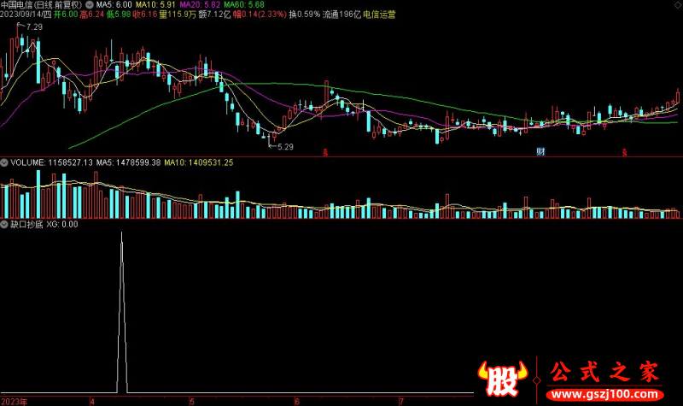Click the 缺口抄底 indicator name

coord(26,225)
